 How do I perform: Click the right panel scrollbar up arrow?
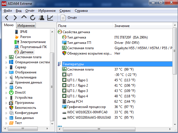(175, 25)
